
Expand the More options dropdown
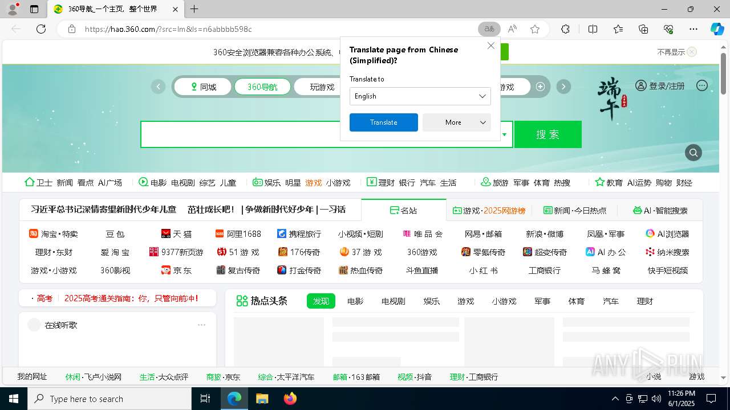[x=457, y=122]
